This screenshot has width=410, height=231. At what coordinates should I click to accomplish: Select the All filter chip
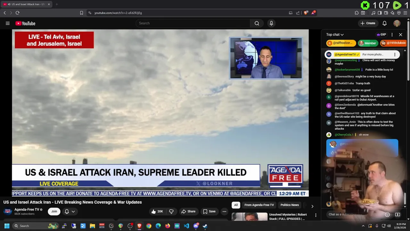236,205
